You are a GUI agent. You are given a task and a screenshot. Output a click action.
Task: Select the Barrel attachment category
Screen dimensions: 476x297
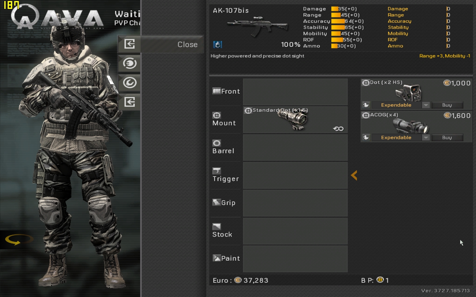click(226, 147)
